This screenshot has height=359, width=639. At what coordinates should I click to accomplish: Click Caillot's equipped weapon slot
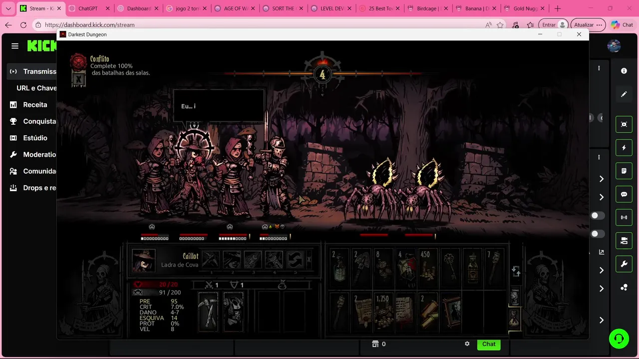208,311
